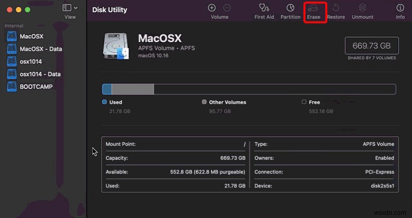Screen dimensions: 412x218
Task: Select MacOSX volume in sidebar
Action: coord(32,36)
